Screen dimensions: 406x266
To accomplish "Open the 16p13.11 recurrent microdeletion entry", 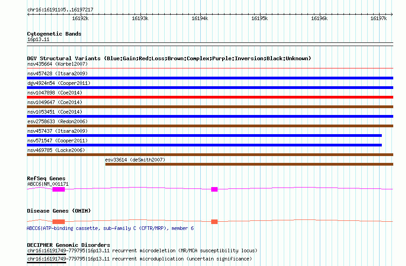I will coord(142,251).
